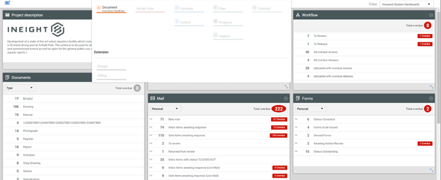Click the 109 Overdue badge
This screenshot has width=441, height=180.
(279, 135)
